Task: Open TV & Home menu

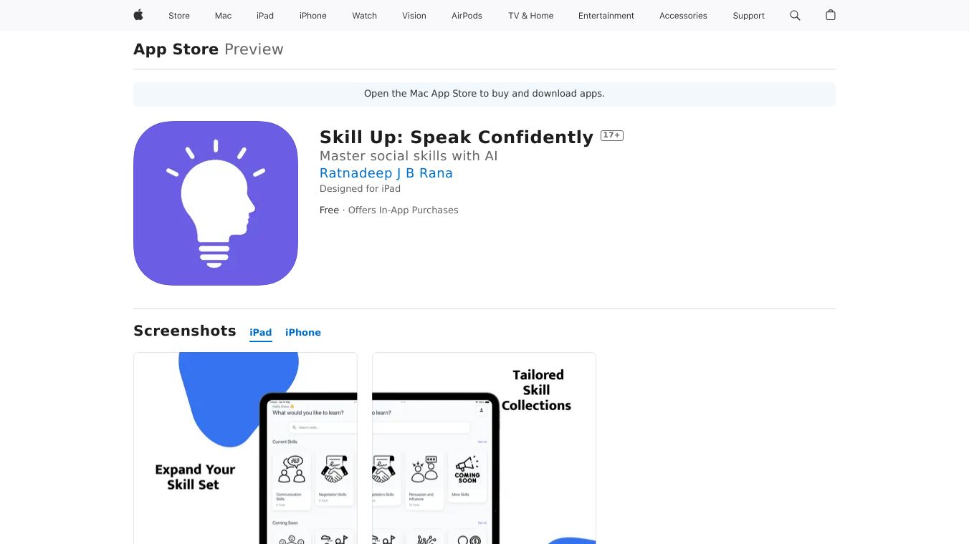Action: click(531, 16)
